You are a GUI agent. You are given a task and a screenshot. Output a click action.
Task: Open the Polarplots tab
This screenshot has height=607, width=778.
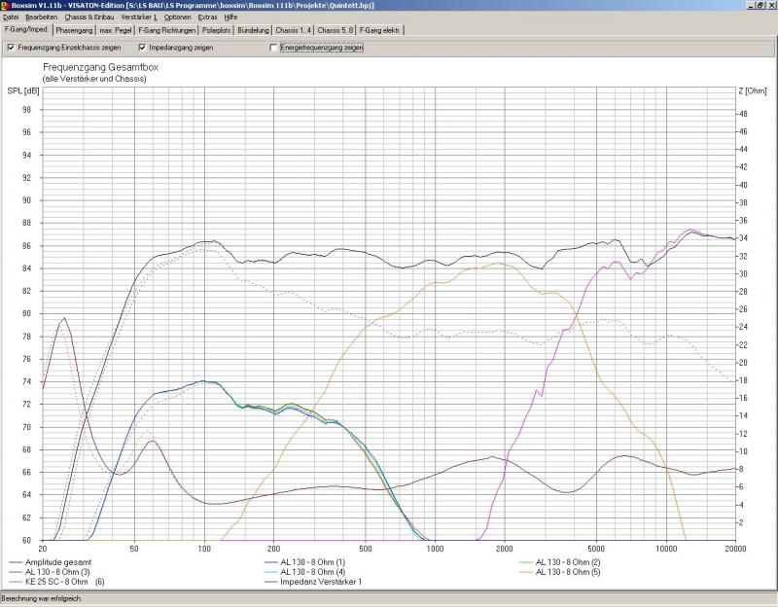pos(216,30)
